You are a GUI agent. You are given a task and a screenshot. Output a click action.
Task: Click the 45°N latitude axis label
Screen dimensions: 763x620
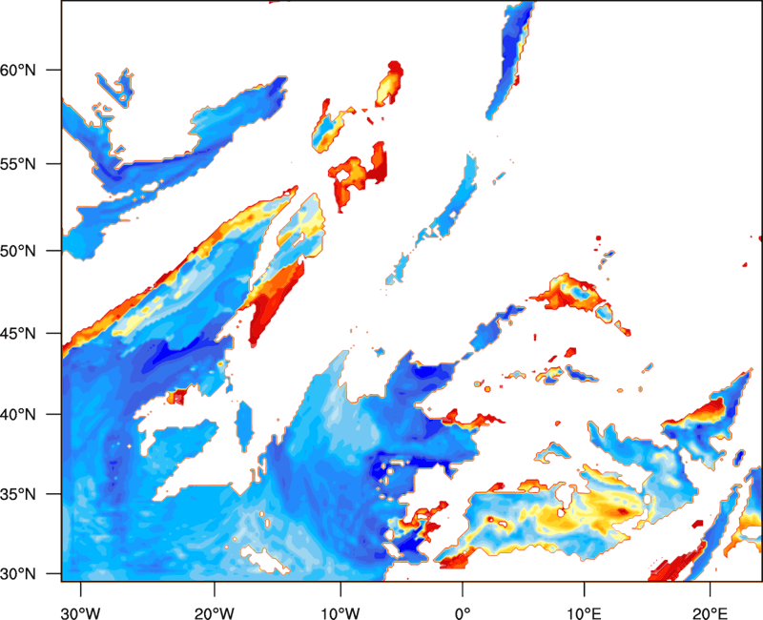pyautogui.click(x=18, y=334)
